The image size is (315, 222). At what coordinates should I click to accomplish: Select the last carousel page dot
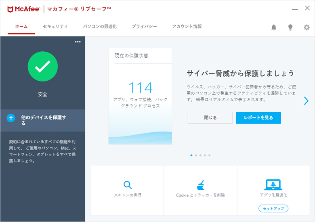(x=209, y=155)
